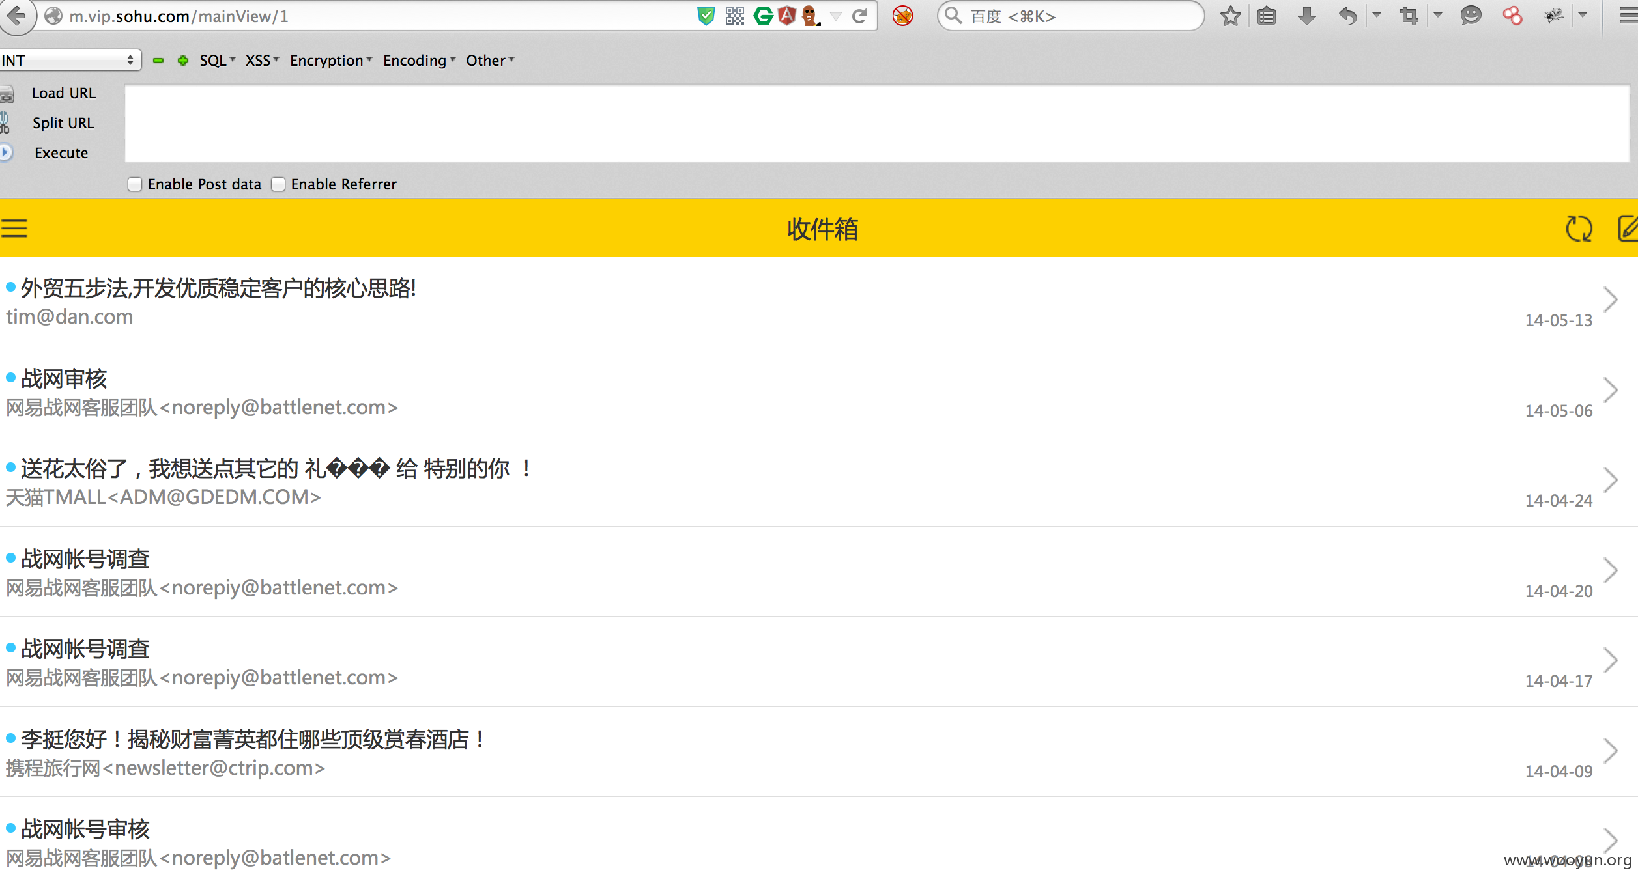Open the address bar history dropdown triangle
The height and width of the screenshot is (879, 1638).
(x=836, y=16)
